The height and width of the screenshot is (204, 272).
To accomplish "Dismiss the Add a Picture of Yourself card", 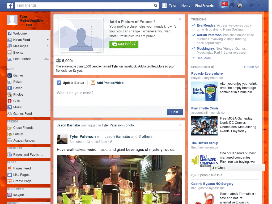I will tap(180, 19).
